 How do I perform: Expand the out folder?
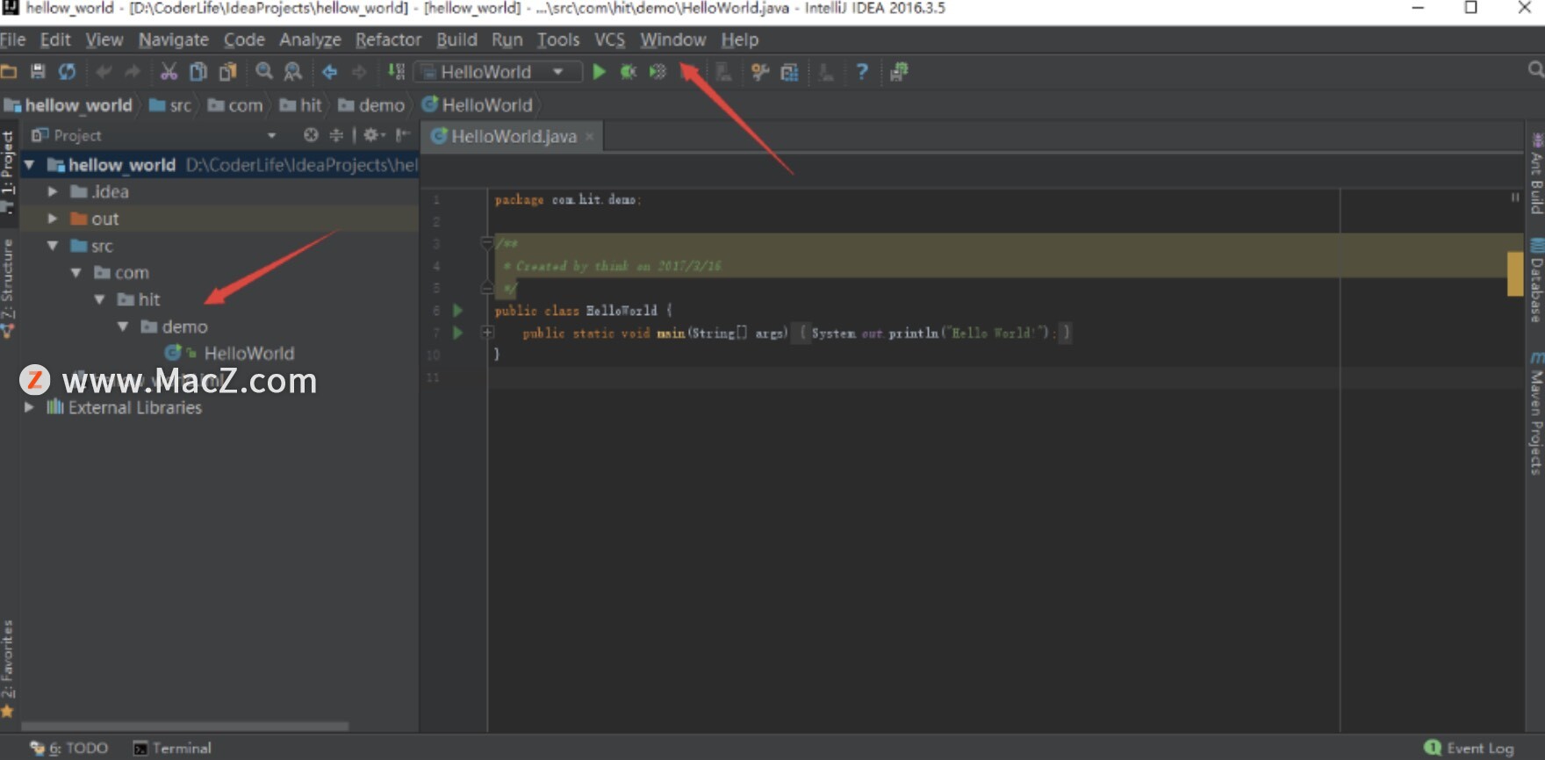click(53, 219)
